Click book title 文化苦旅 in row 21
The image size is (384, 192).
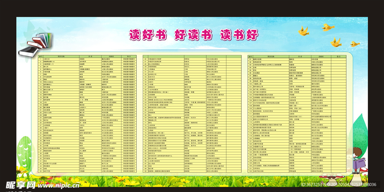[x=46, y=110]
